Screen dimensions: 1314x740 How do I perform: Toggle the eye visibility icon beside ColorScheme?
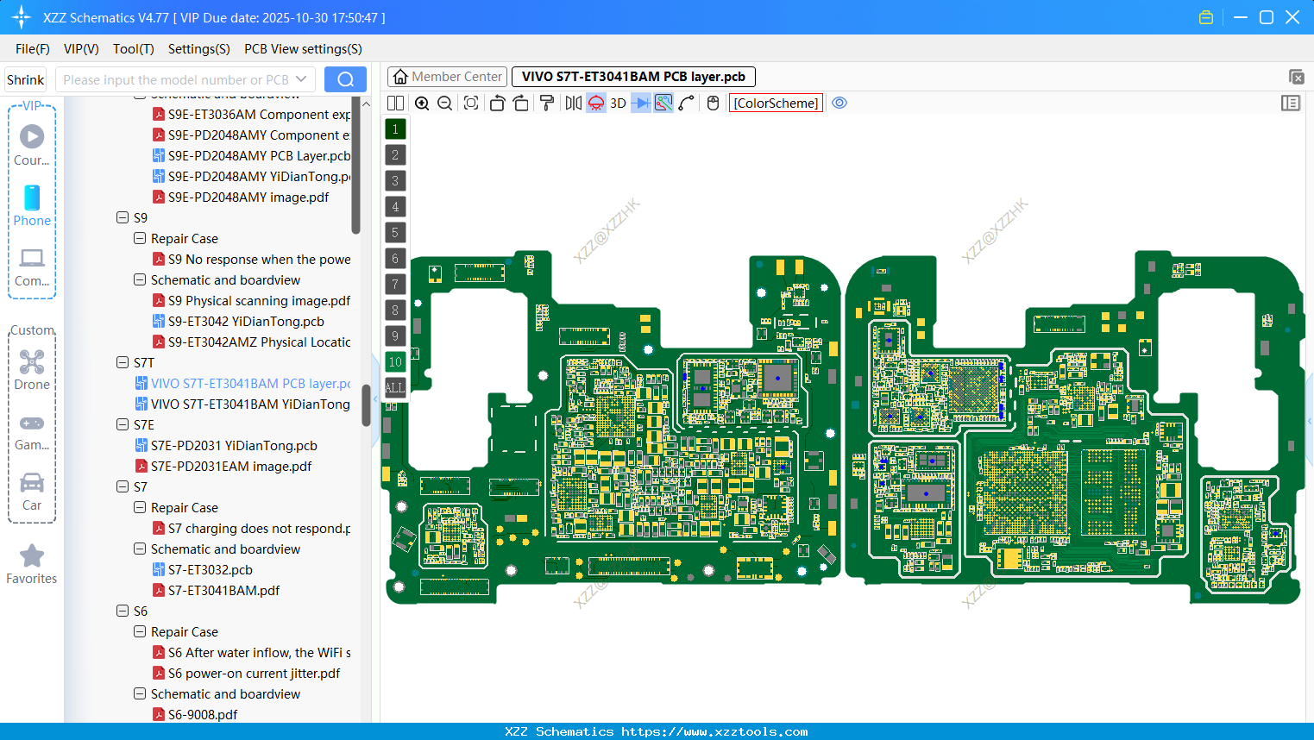tap(839, 102)
